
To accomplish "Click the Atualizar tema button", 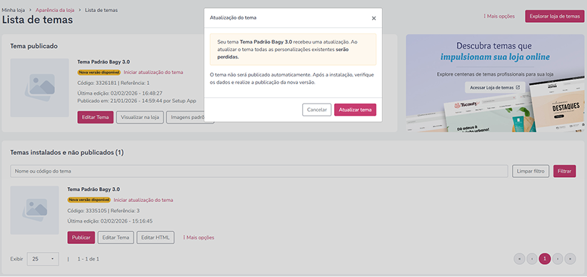I will [355, 110].
